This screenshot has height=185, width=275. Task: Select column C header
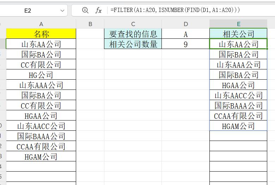pos(133,24)
